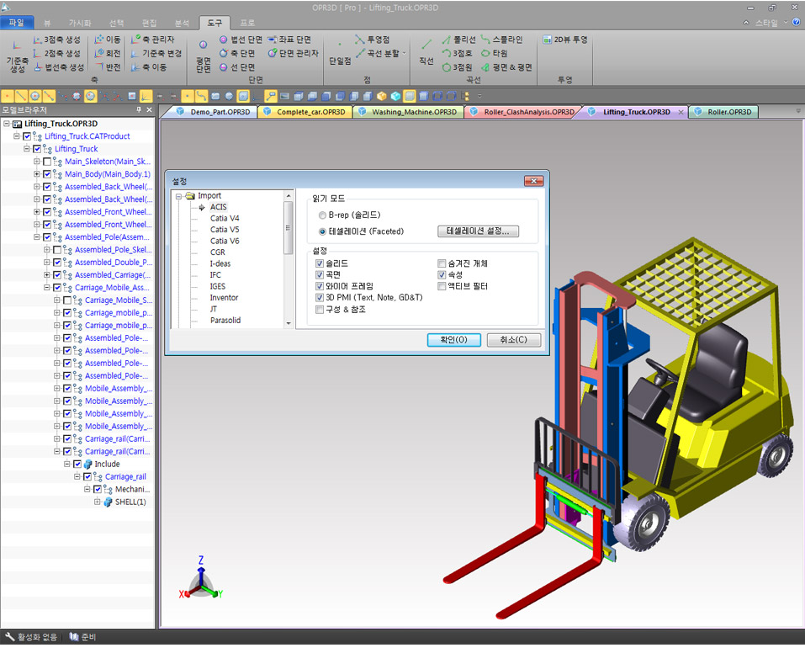Click the 테셀레이션 설정... button
The height and width of the screenshot is (648, 805).
click(478, 231)
